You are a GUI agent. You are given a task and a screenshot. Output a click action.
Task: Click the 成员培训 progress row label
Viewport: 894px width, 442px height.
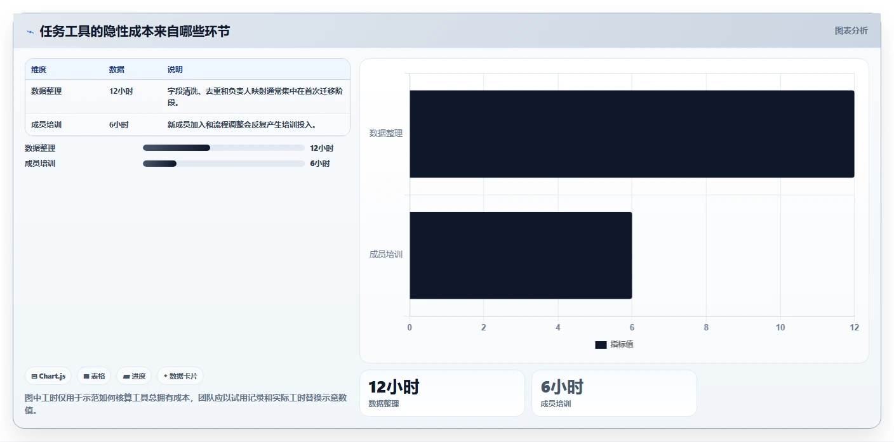40,164
